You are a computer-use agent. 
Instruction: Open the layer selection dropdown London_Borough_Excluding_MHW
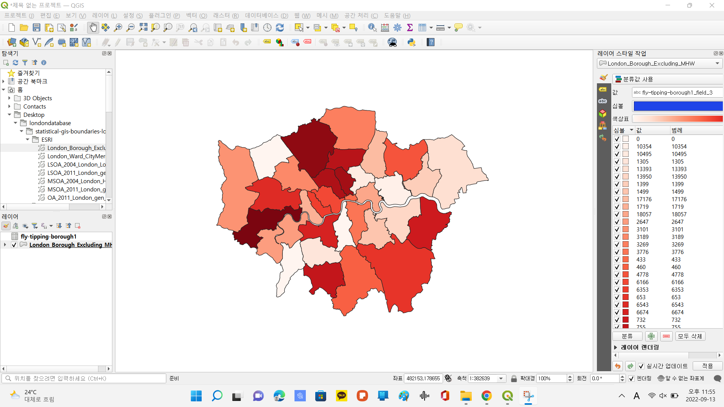tap(659, 63)
